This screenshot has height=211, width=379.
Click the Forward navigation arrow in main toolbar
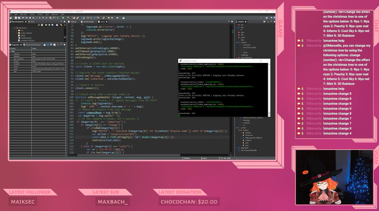[117, 18]
